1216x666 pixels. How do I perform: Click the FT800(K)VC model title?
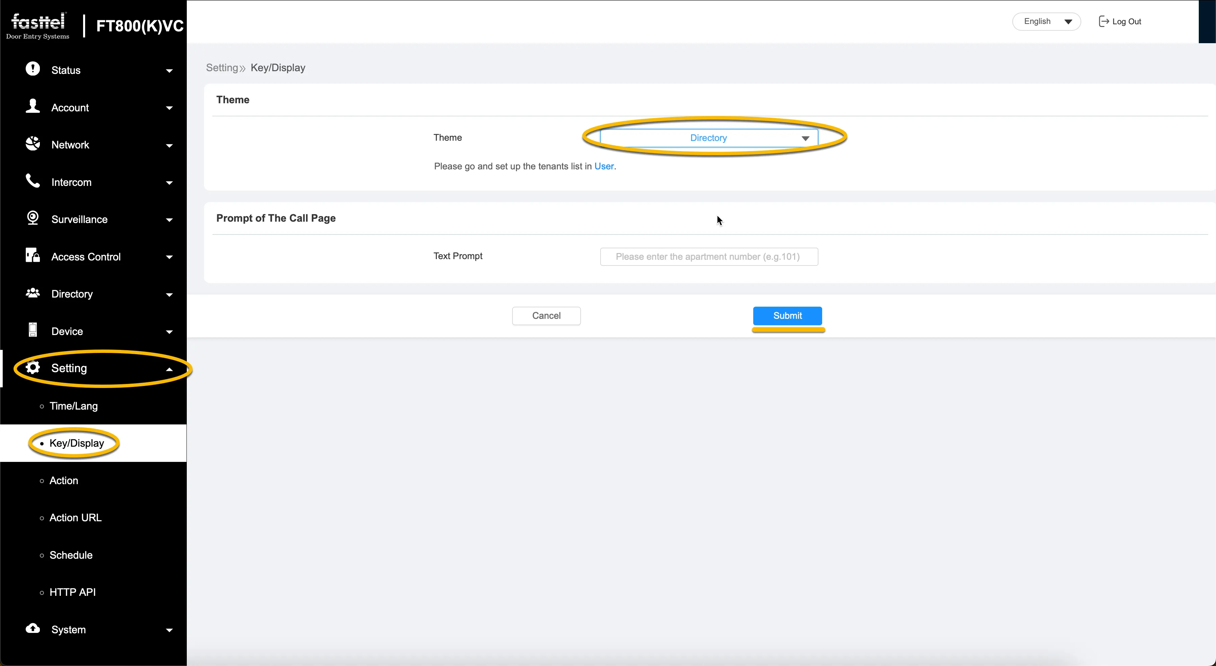[x=140, y=26]
